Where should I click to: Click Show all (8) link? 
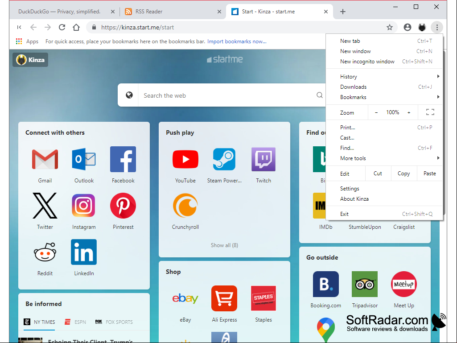tap(224, 245)
